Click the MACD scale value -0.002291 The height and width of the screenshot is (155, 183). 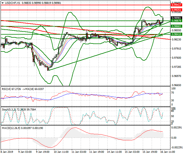pyautogui.click(x=176, y=148)
